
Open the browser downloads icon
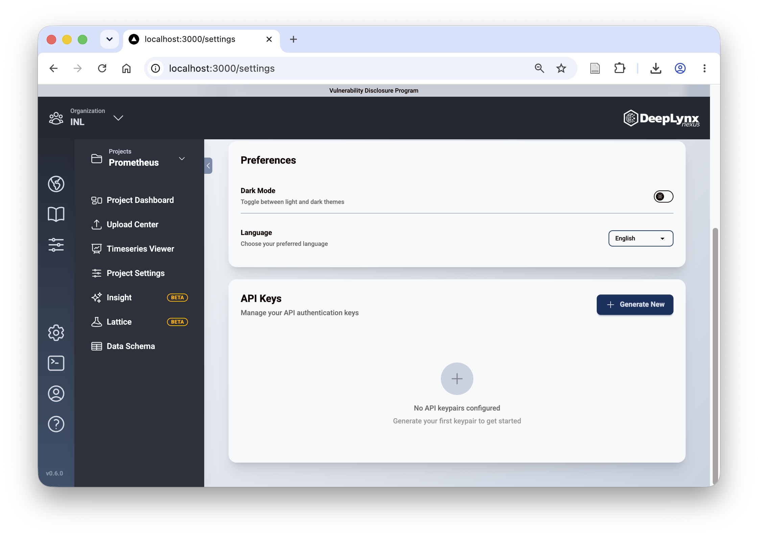pyautogui.click(x=656, y=68)
